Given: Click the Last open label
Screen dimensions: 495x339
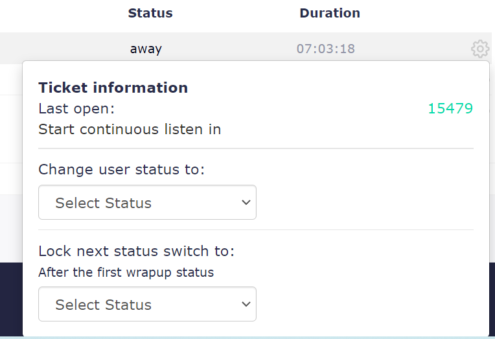Looking at the screenshot, I should [x=76, y=108].
